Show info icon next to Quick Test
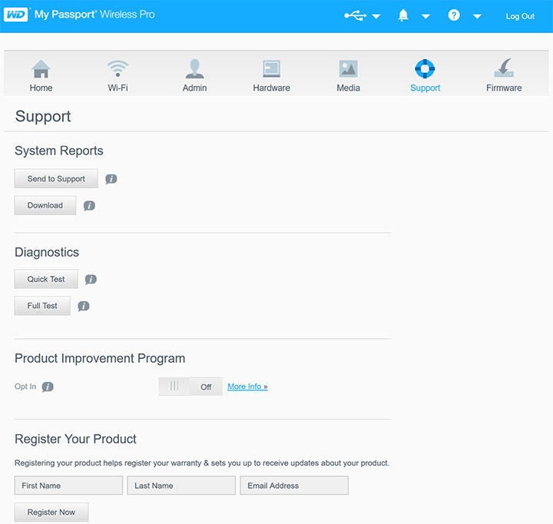The height and width of the screenshot is (524, 553). (91, 280)
